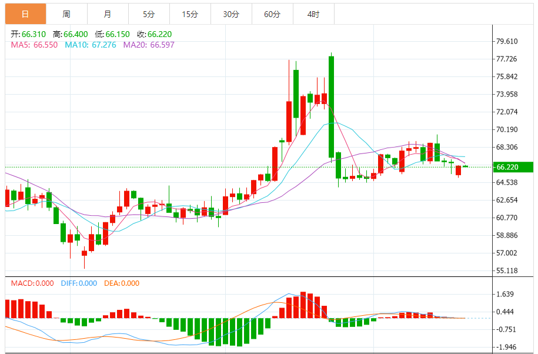Click the tallest green candlestick at the peak
538x354 pixels.
331,106
